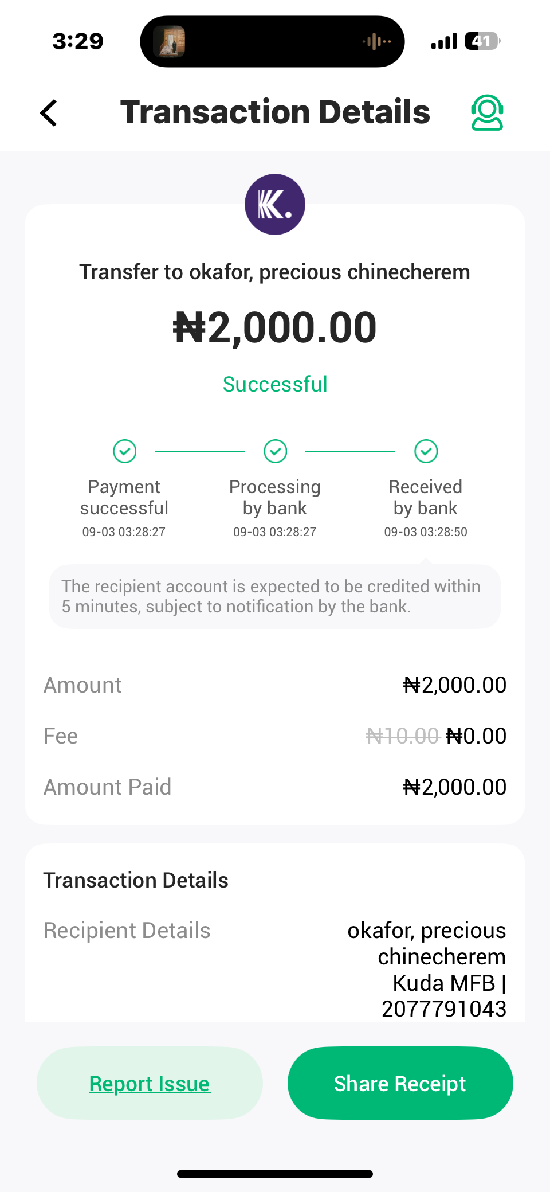Tap the Report Issue link
The width and height of the screenshot is (550, 1192).
[150, 1084]
